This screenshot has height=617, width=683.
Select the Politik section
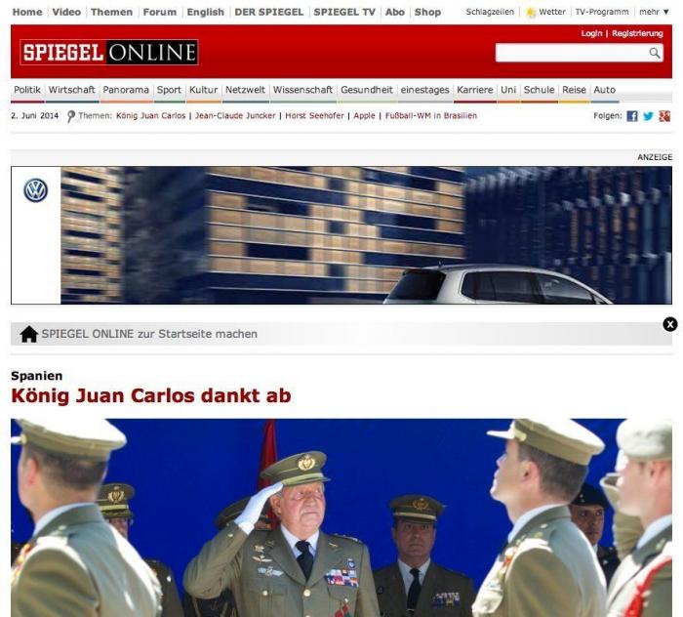point(27,90)
